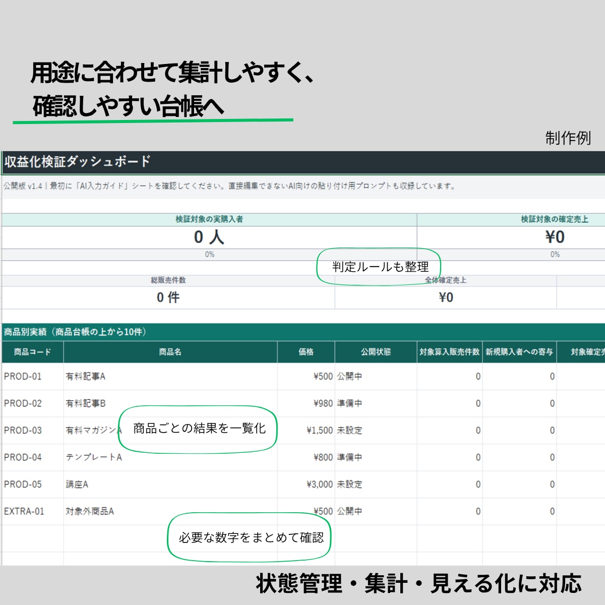This screenshot has height=605, width=605.
Task: Select the ¥1,500 price cell
Action: (x=306, y=431)
